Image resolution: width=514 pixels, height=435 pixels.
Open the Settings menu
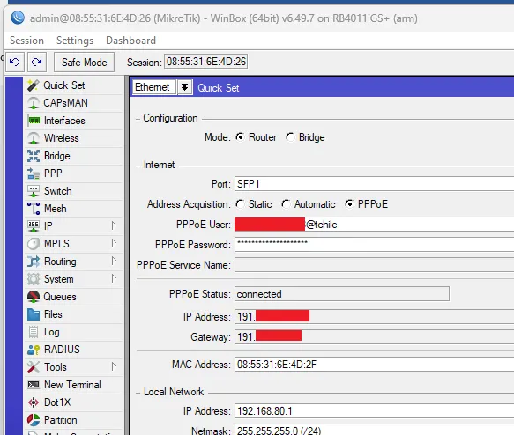click(75, 41)
